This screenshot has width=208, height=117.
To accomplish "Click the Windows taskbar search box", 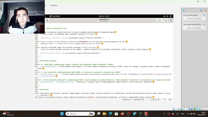I will 80,114.
